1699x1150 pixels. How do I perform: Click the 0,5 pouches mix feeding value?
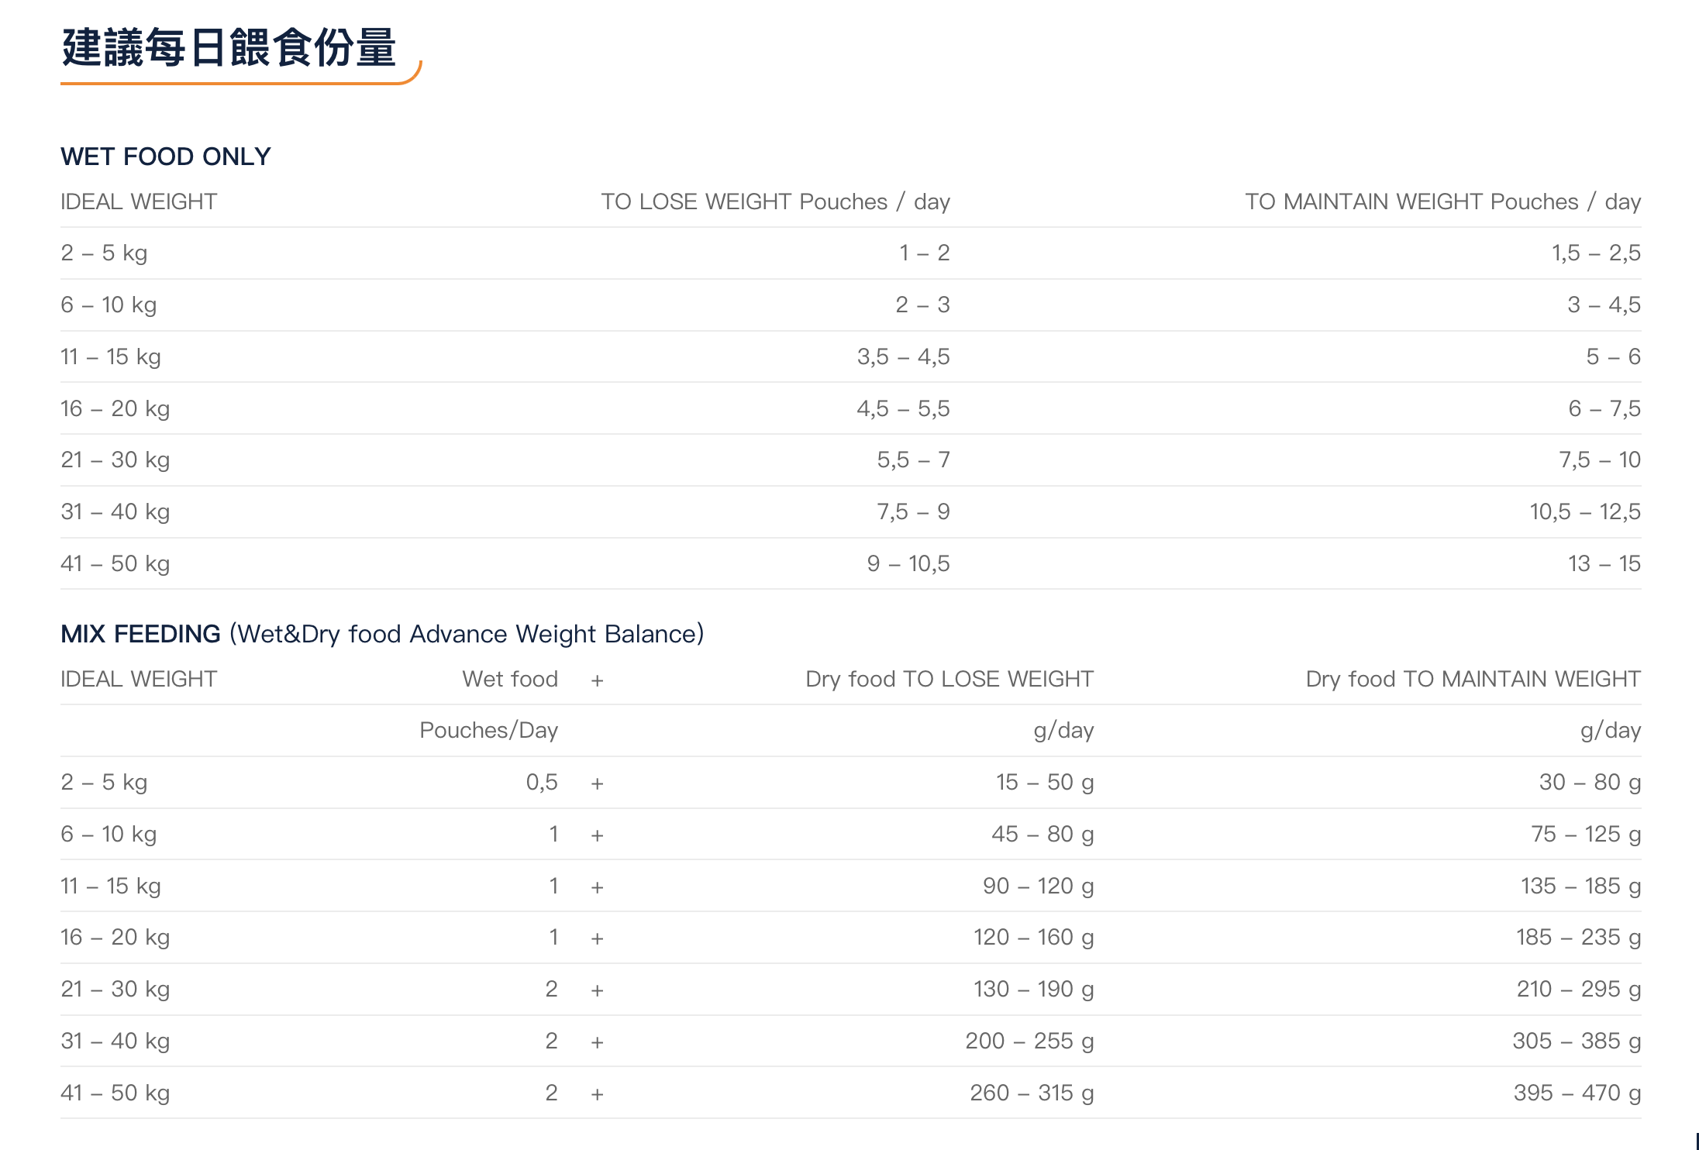[x=542, y=782]
